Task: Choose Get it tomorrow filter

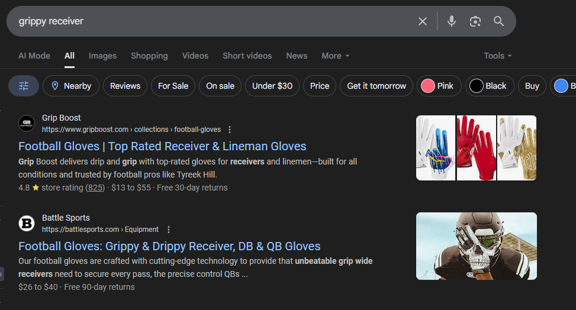Action: 377,86
